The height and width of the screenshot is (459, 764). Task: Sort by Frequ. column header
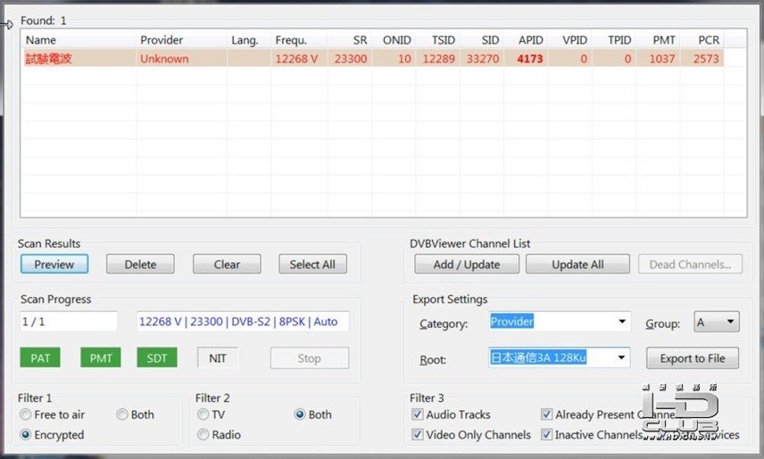point(299,40)
